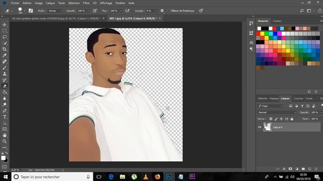Click the new group folder icon
This screenshot has width=323, height=181.
pyautogui.click(x=303, y=169)
